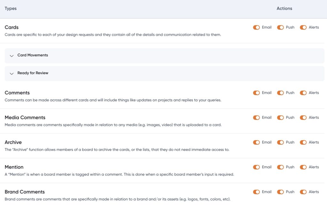Toggle Email notifications for Comments
The height and width of the screenshot is (206, 327).
[256, 93]
